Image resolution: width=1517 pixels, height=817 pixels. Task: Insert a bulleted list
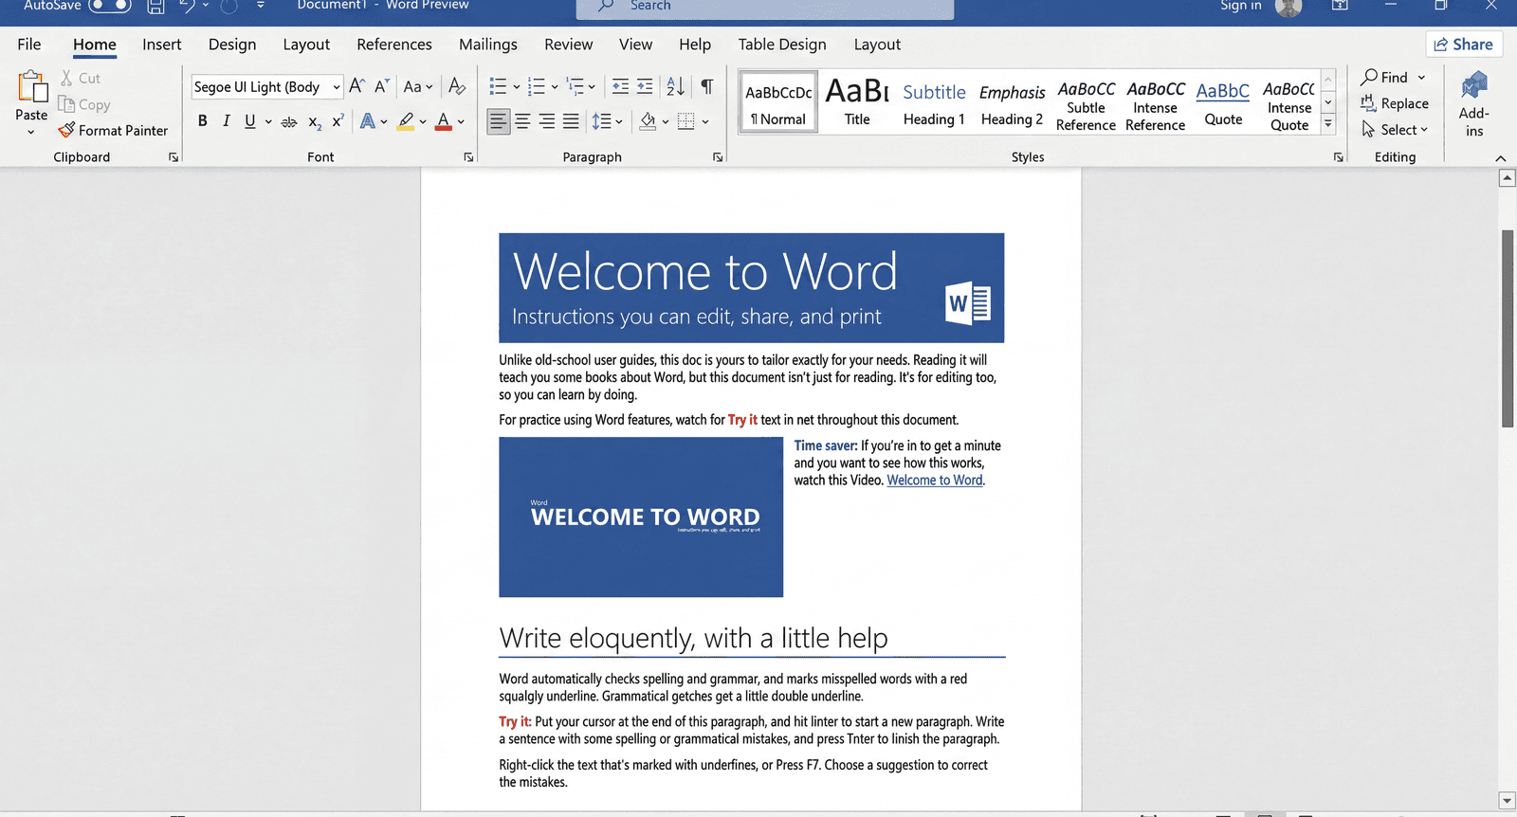[x=498, y=86]
